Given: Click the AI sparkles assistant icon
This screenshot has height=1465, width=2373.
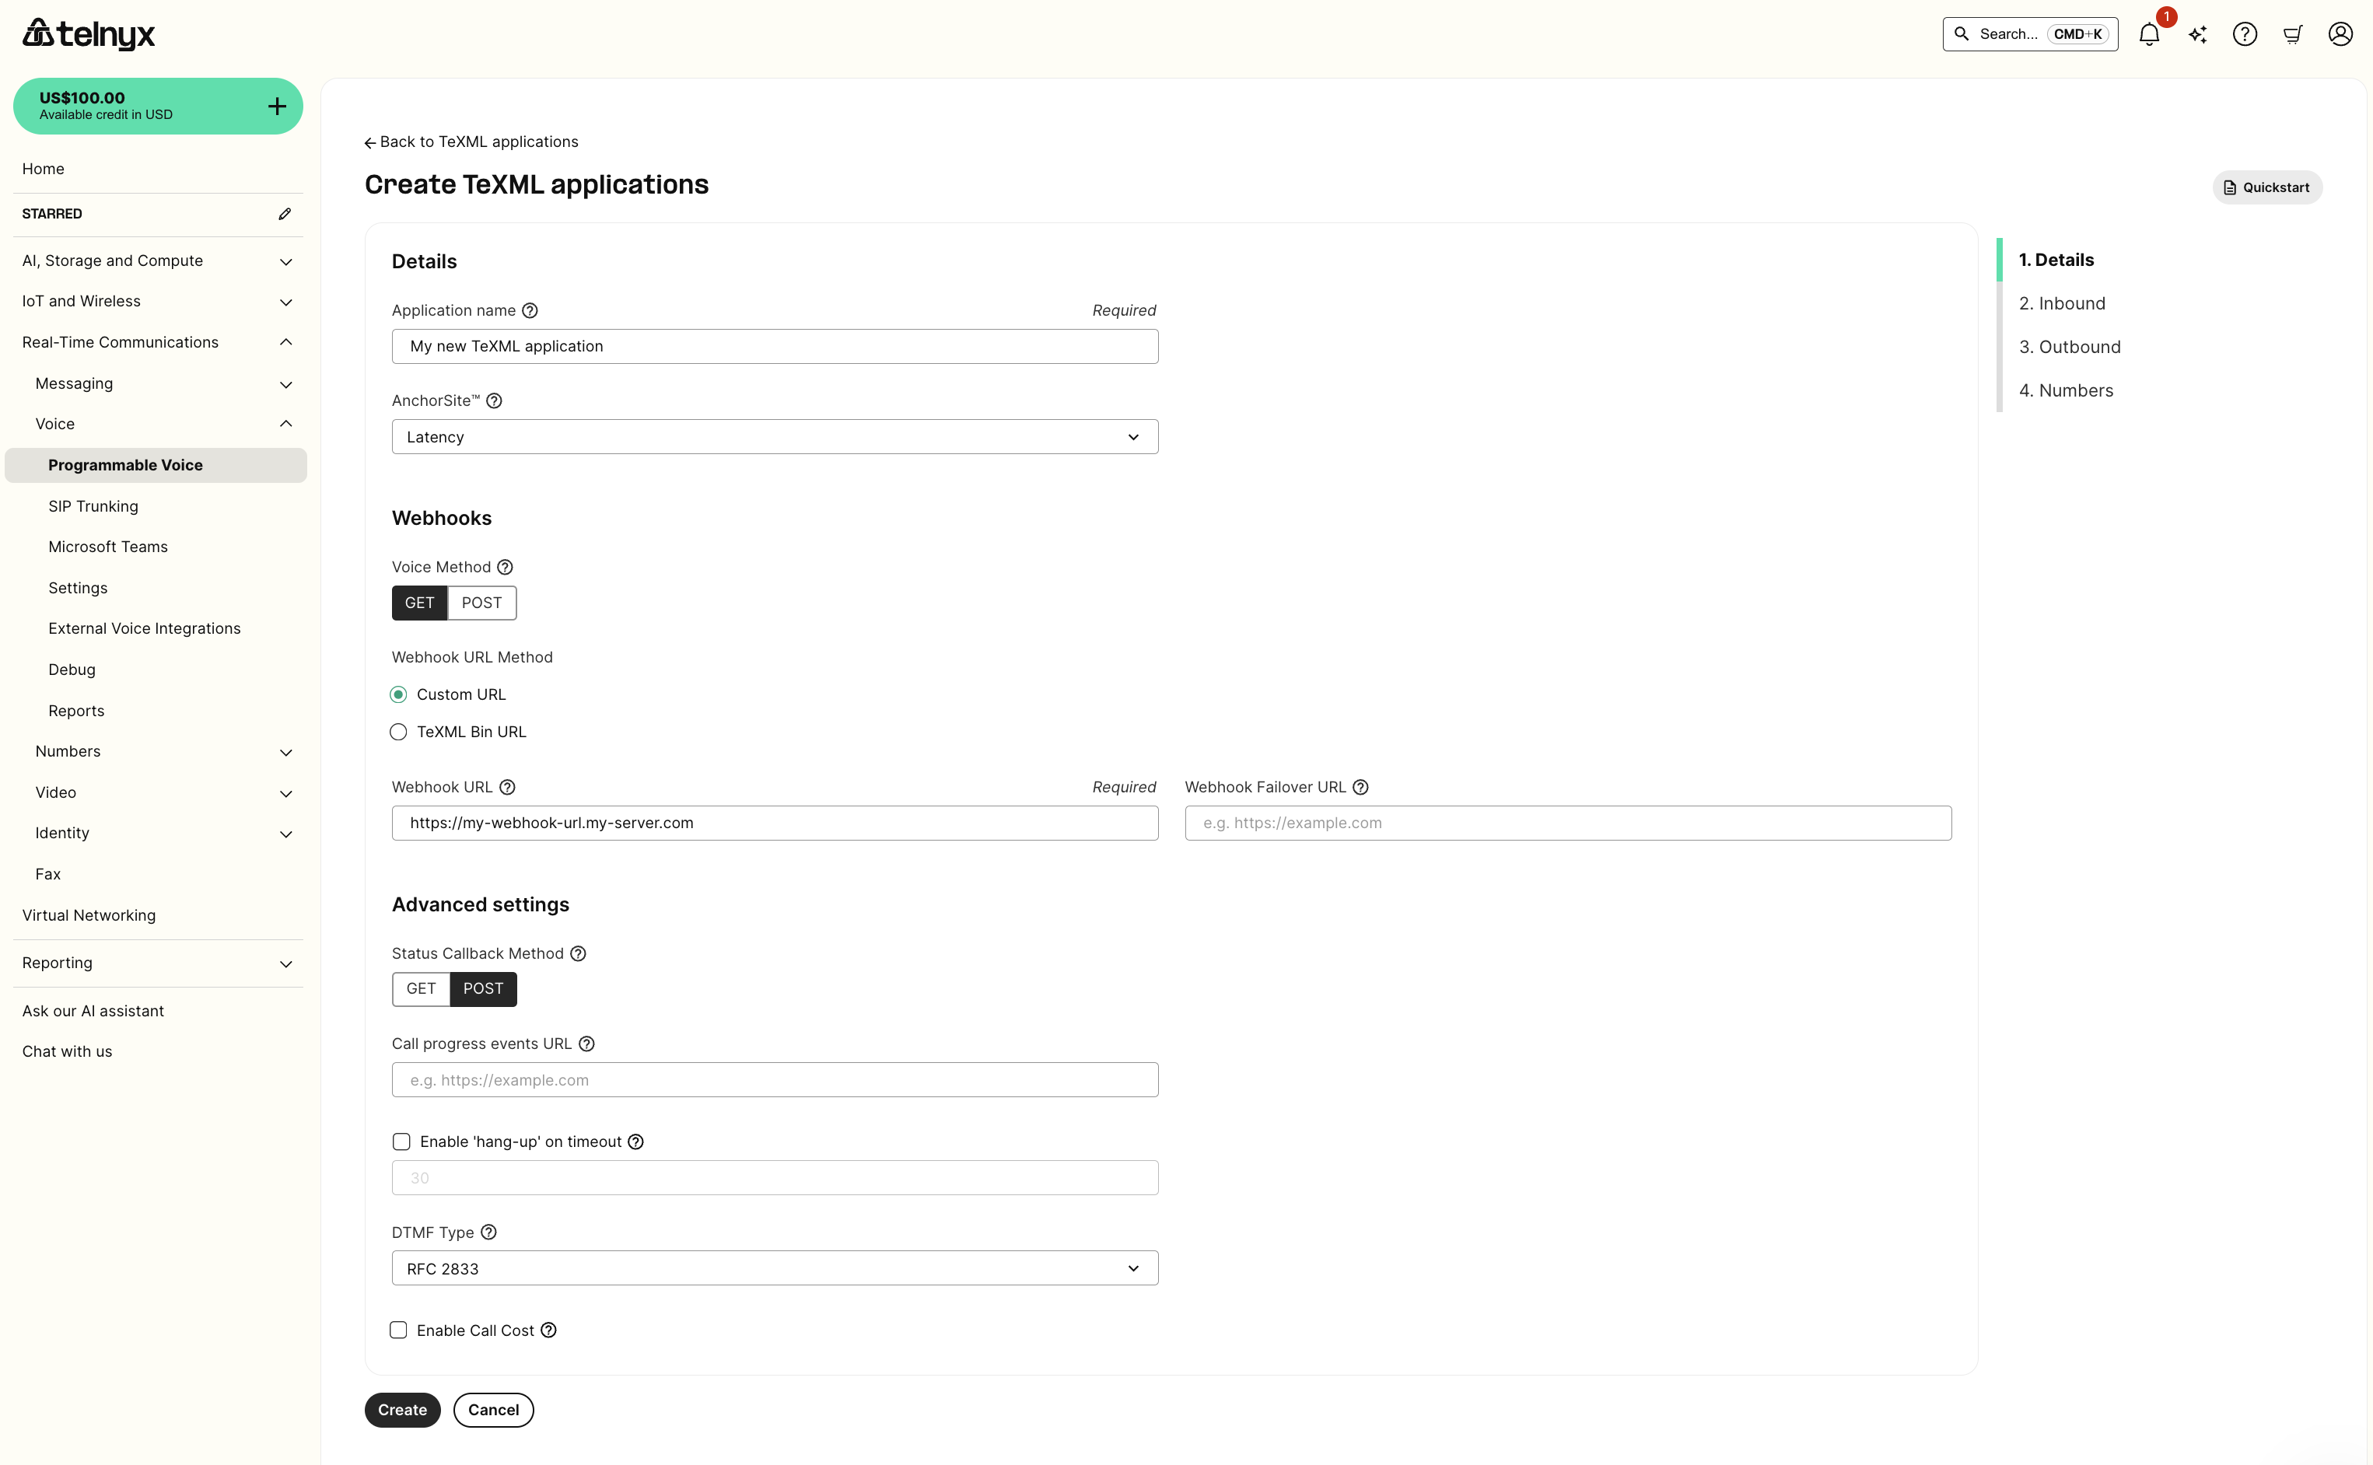Looking at the screenshot, I should tap(2196, 34).
